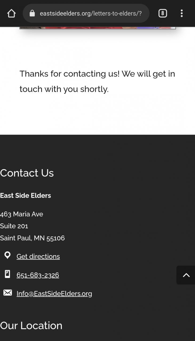Select the 463 Maria Ave address line

[x=22, y=214]
